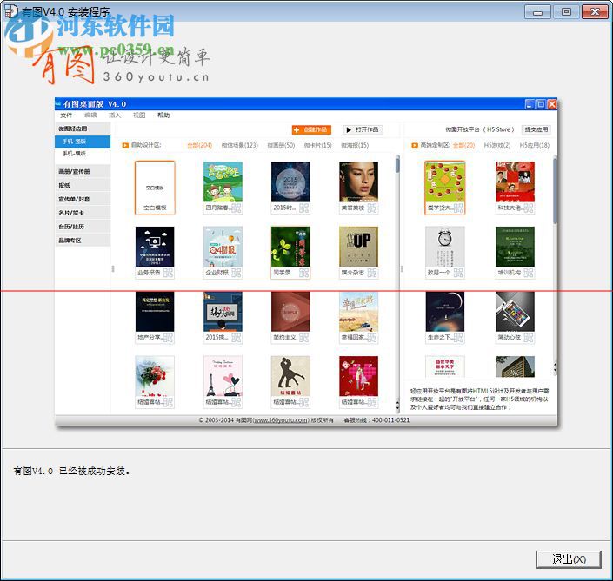Open the 简约主义 template thumbnail
The image size is (613, 581).
point(290,312)
